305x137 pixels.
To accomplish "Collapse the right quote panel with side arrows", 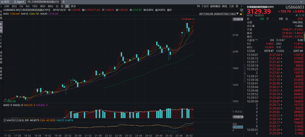I will pos(245,74).
